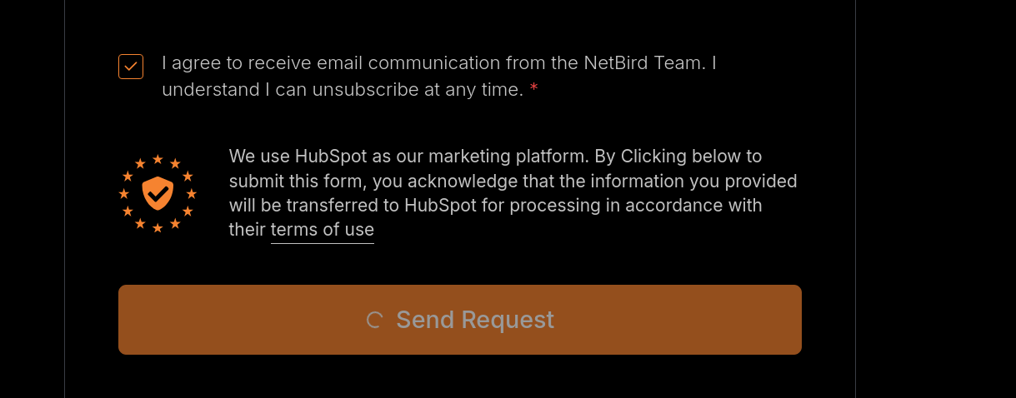Click the topmost star in the star ring

[x=158, y=159]
